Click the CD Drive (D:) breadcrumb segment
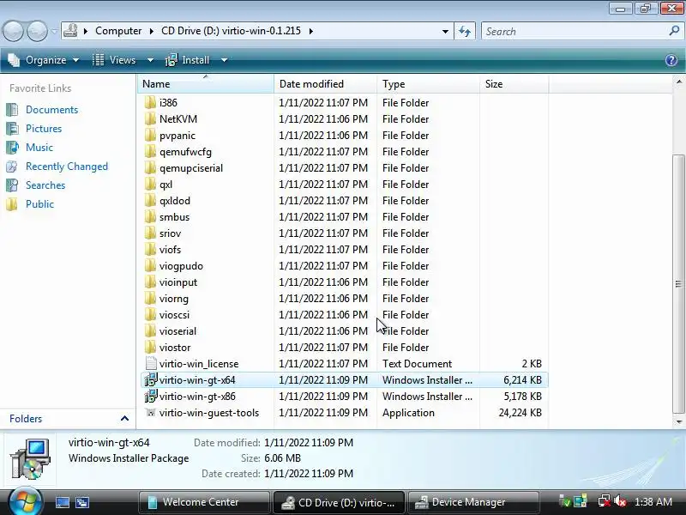This screenshot has height=515, width=686. [x=231, y=31]
